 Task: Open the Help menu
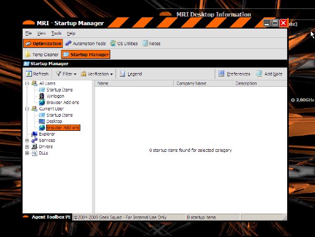point(71,33)
